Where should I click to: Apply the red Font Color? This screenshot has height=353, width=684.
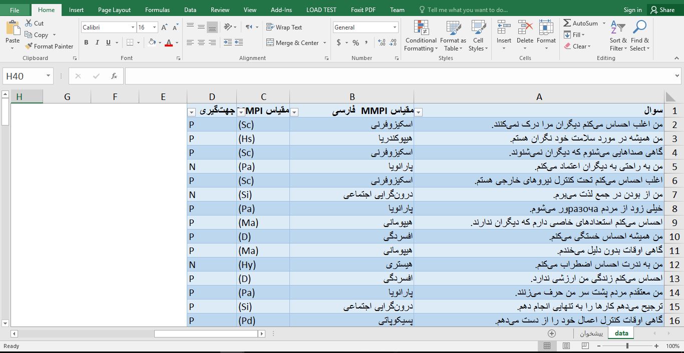(x=169, y=42)
